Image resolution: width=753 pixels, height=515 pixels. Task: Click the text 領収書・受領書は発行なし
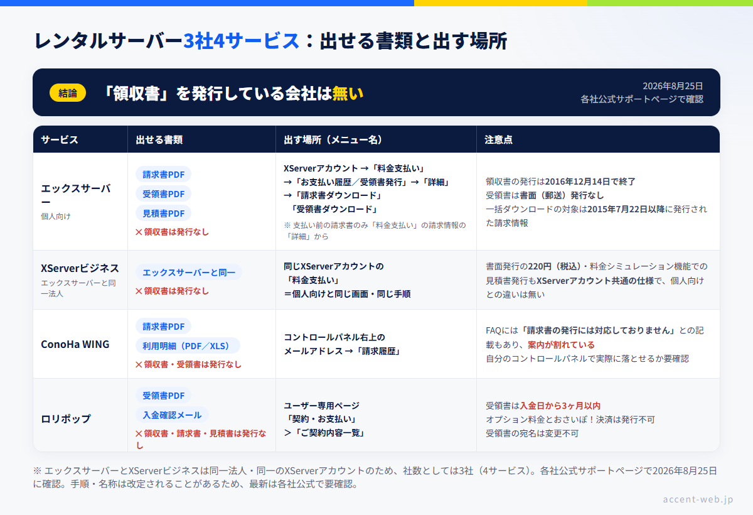tap(188, 364)
